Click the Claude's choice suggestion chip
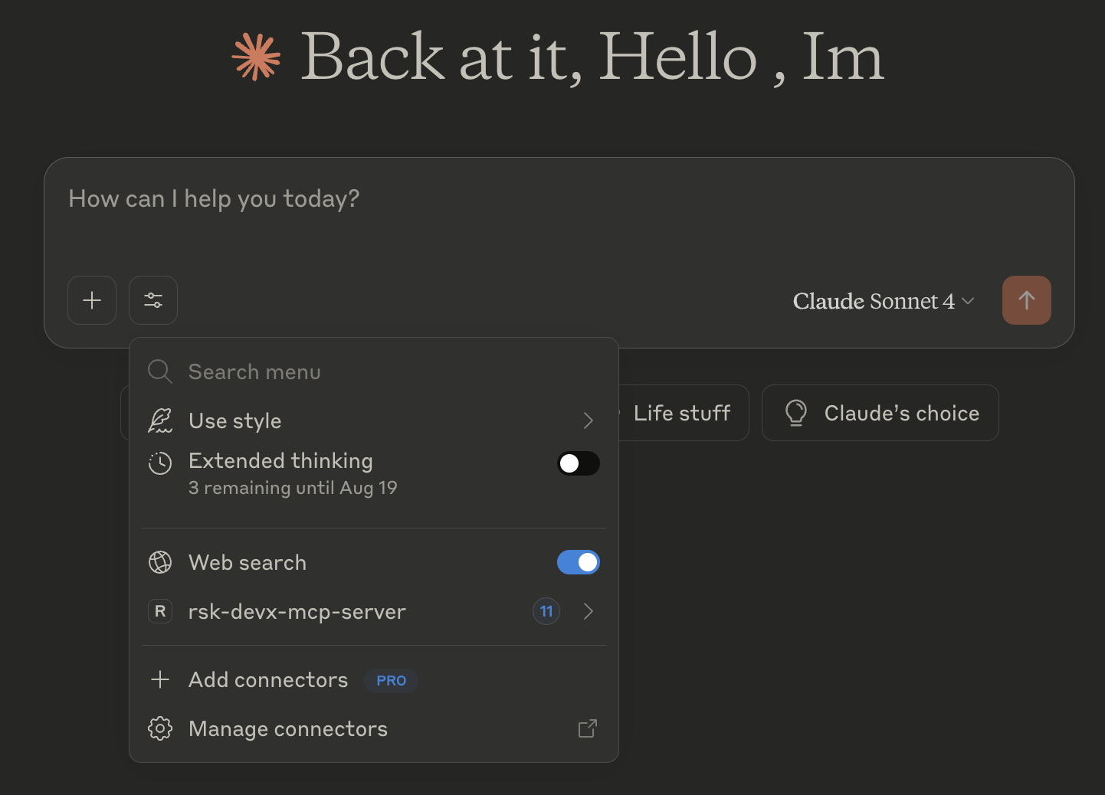Viewport: 1105px width, 795px height. tap(880, 413)
